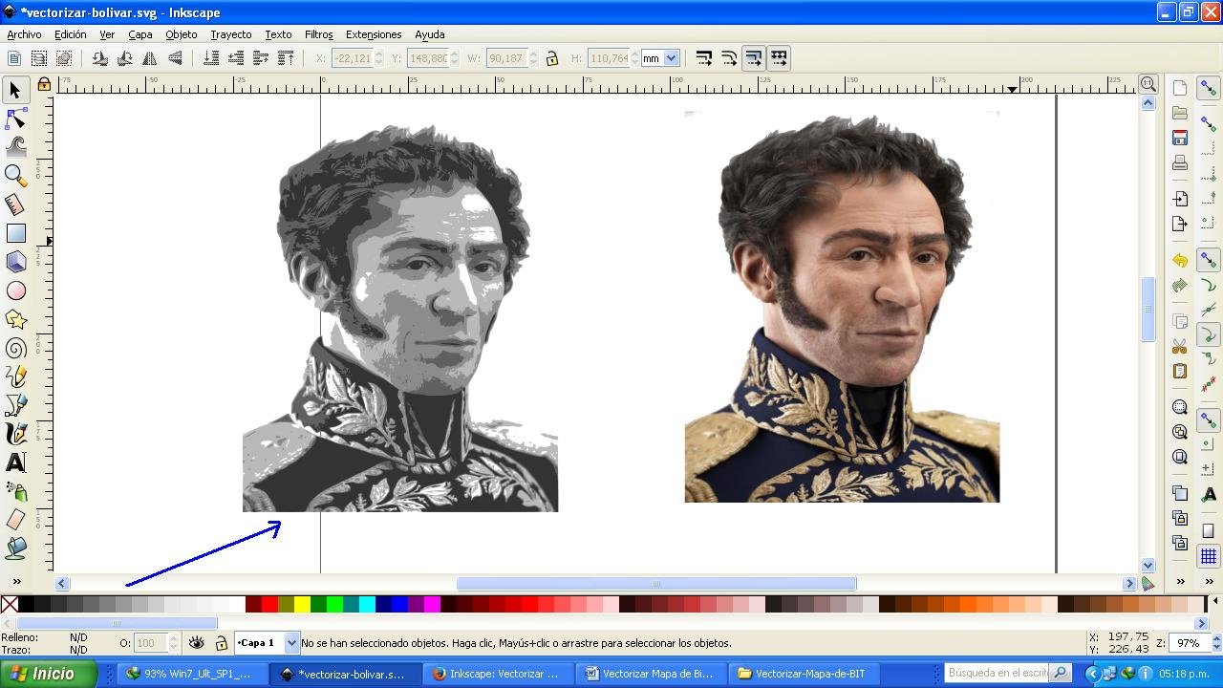The height and width of the screenshot is (688, 1223).
Task: Toggle scale stroke width option
Action: coord(704,58)
